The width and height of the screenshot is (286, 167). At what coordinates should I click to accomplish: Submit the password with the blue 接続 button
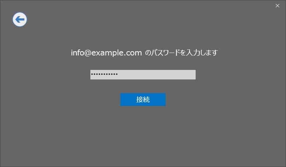(143, 100)
